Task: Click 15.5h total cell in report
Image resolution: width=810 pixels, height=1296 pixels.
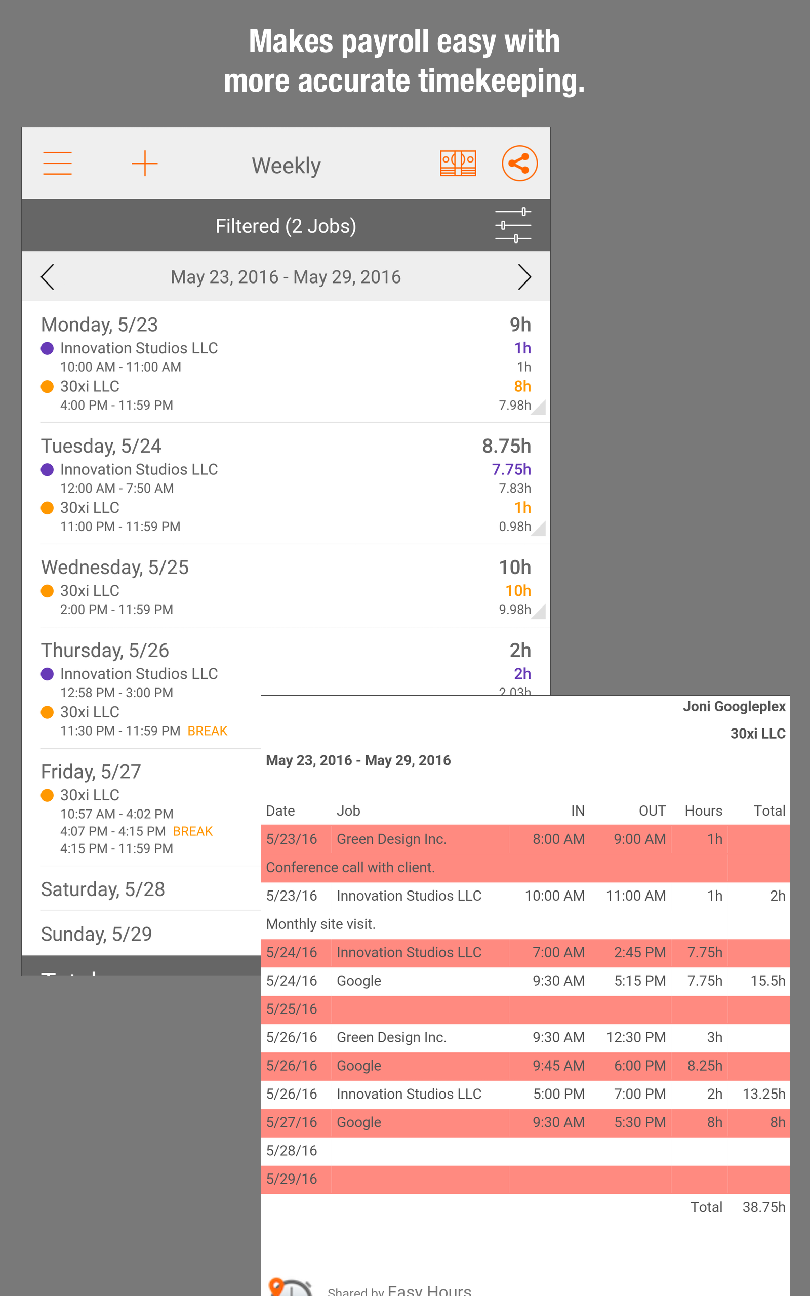Action: 767,981
